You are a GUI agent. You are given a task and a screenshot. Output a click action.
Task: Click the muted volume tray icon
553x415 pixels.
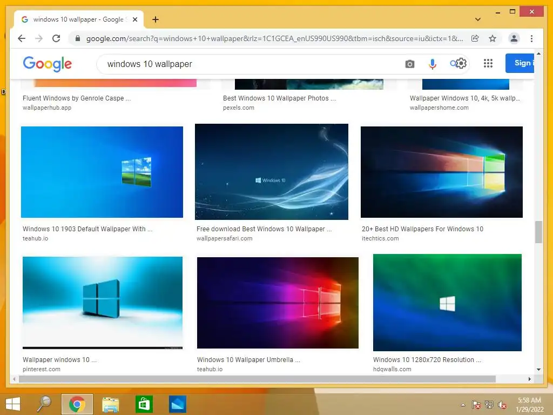pyautogui.click(x=502, y=405)
